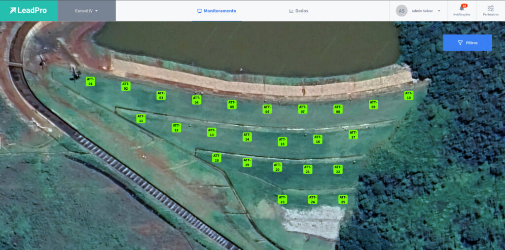Click the Filtros button
The image size is (505, 250).
coord(467,43)
